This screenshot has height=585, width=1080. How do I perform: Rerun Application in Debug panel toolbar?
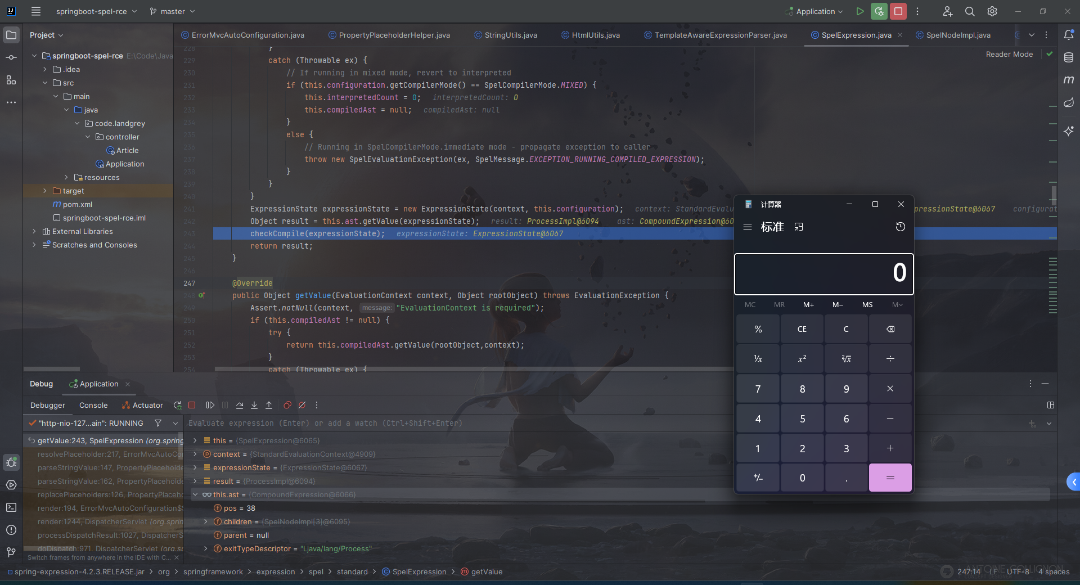click(177, 405)
